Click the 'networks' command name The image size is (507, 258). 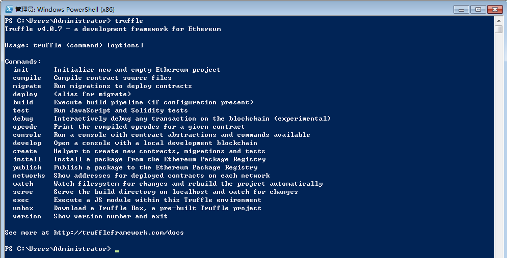(x=29, y=176)
